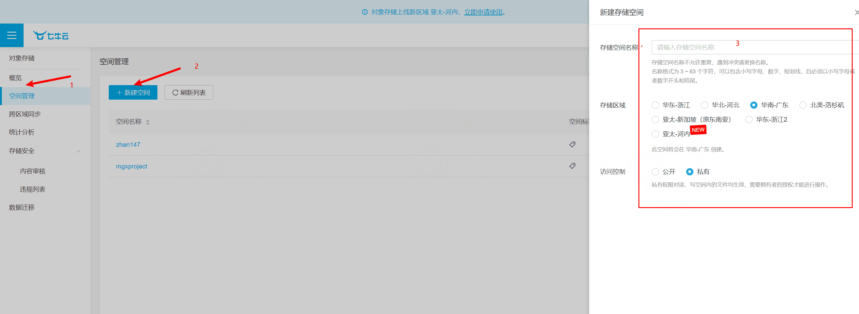Image resolution: width=859 pixels, height=314 pixels.
Task: Click the tag icon for mgxproject
Action: click(572, 166)
